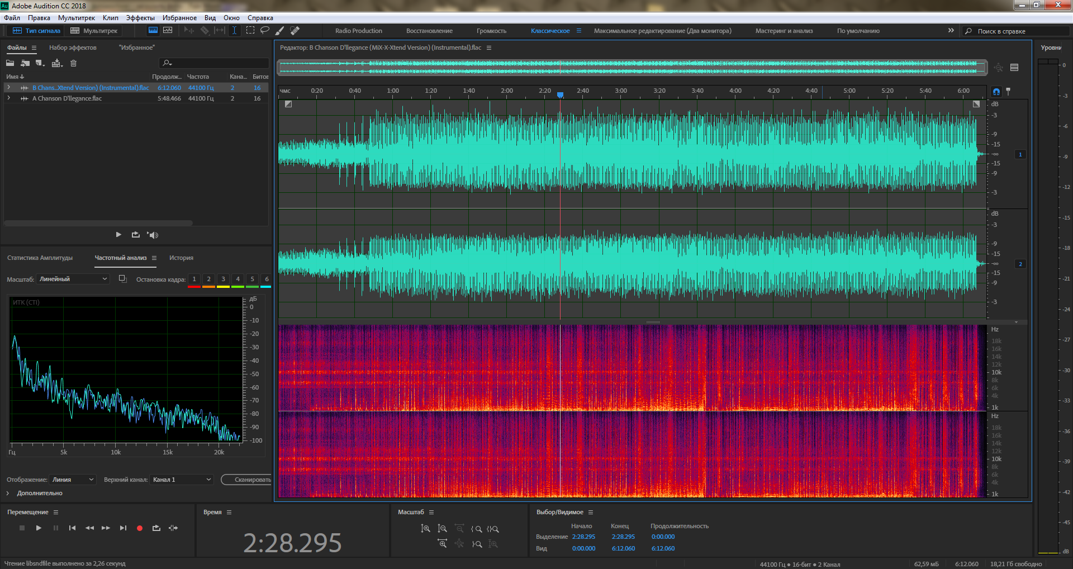Select the Marquee Selection tool
This screenshot has height=569, width=1073.
point(250,31)
